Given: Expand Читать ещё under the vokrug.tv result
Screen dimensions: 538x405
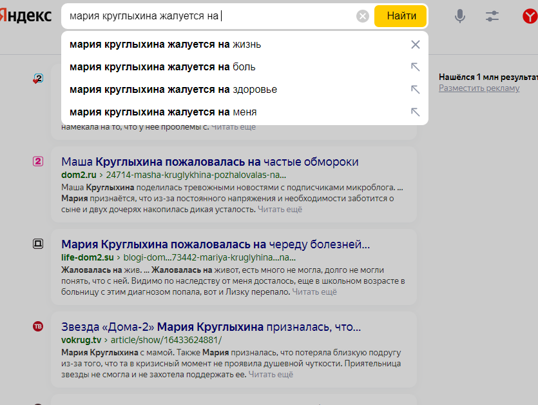Looking at the screenshot, I should 271,375.
